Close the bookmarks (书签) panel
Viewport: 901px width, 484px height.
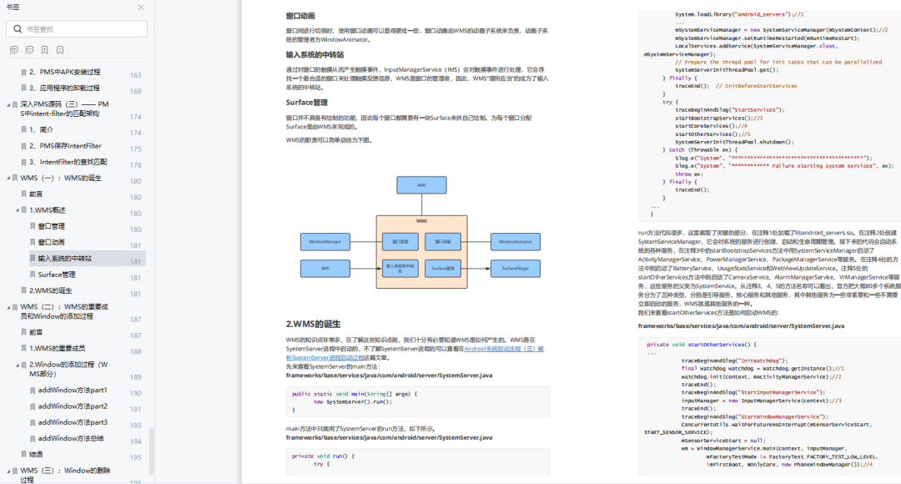[x=141, y=8]
